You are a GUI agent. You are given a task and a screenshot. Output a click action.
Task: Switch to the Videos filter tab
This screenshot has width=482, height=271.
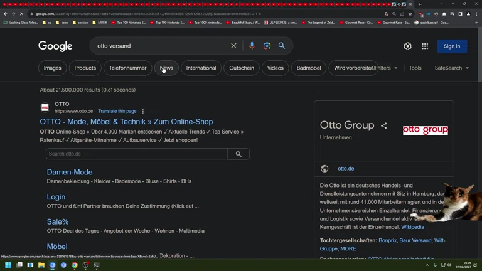(x=275, y=68)
